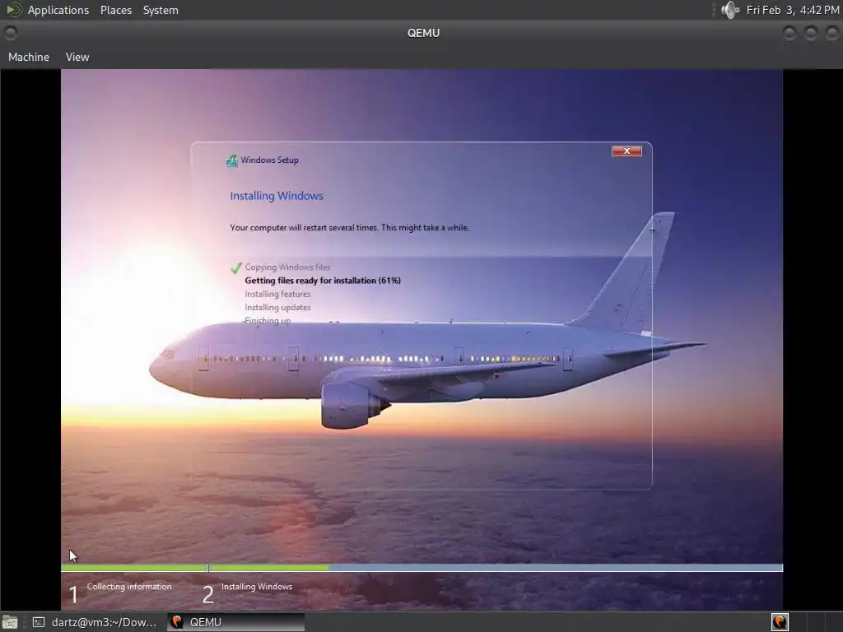Click the 'Finishing up' step
The width and height of the screenshot is (843, 632).
coord(268,320)
